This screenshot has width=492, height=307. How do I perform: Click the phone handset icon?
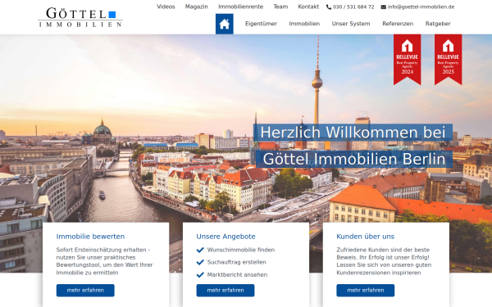click(329, 7)
